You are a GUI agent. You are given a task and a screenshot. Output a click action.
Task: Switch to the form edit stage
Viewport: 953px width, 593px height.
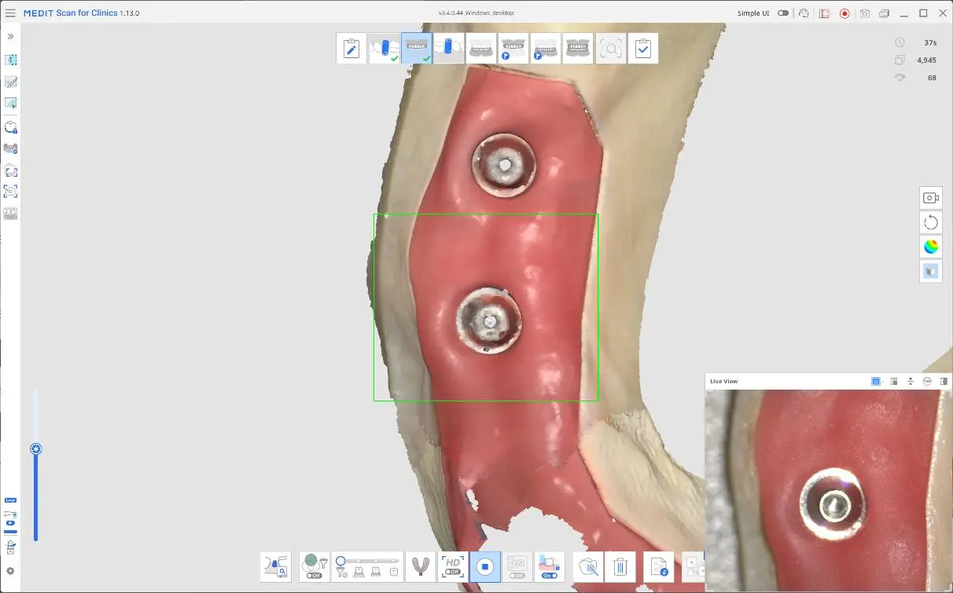point(351,49)
